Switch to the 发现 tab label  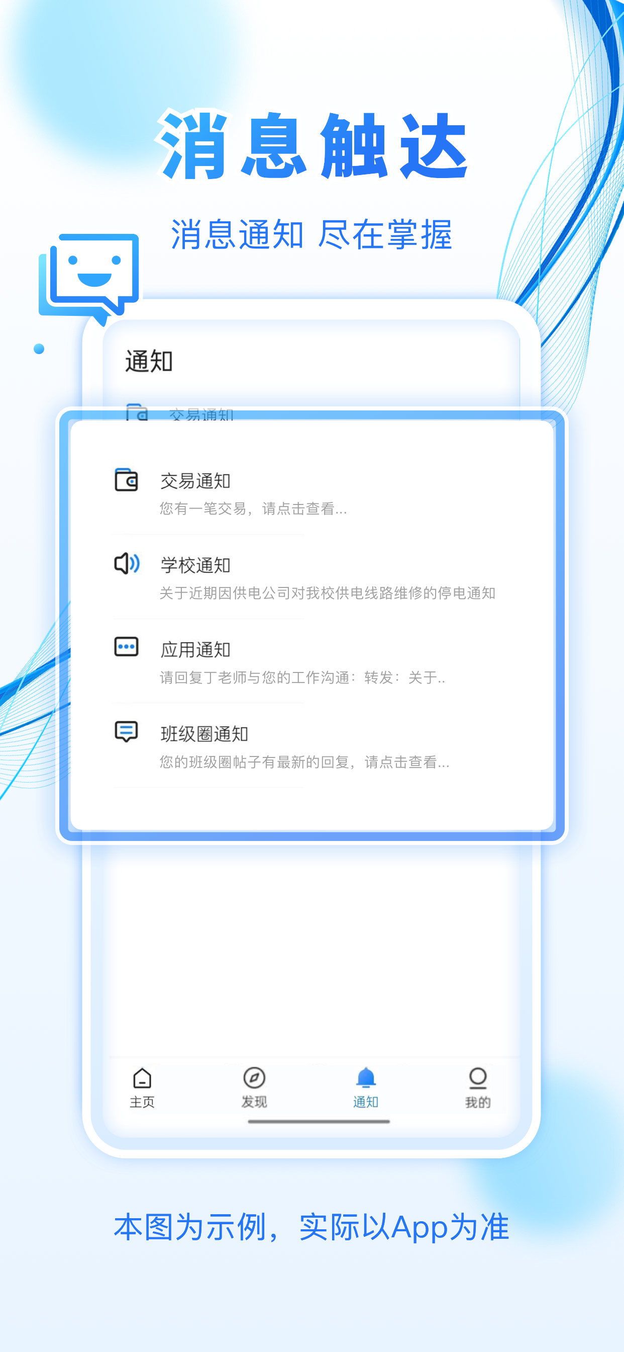pyautogui.click(x=254, y=1102)
